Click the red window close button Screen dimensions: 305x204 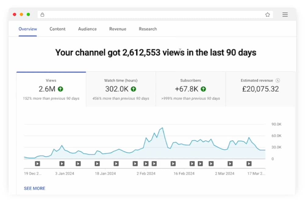(x=14, y=14)
